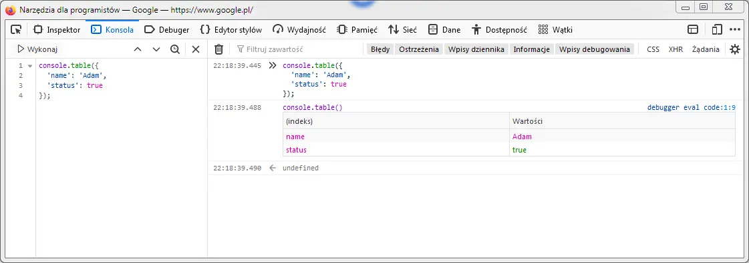
Task: Select the Adam value cell
Action: pyautogui.click(x=622, y=136)
